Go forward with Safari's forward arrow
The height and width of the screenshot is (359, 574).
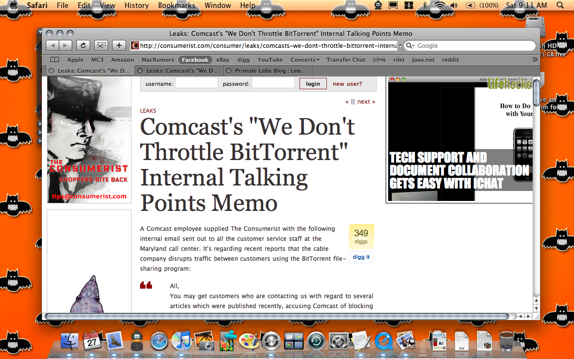[x=66, y=45]
